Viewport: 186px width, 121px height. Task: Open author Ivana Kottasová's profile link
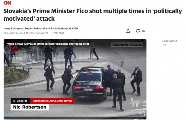point(14,28)
